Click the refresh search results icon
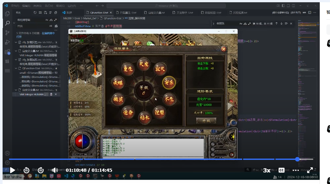Image resolution: width=330 pixels, height=184 pixels. (35, 13)
